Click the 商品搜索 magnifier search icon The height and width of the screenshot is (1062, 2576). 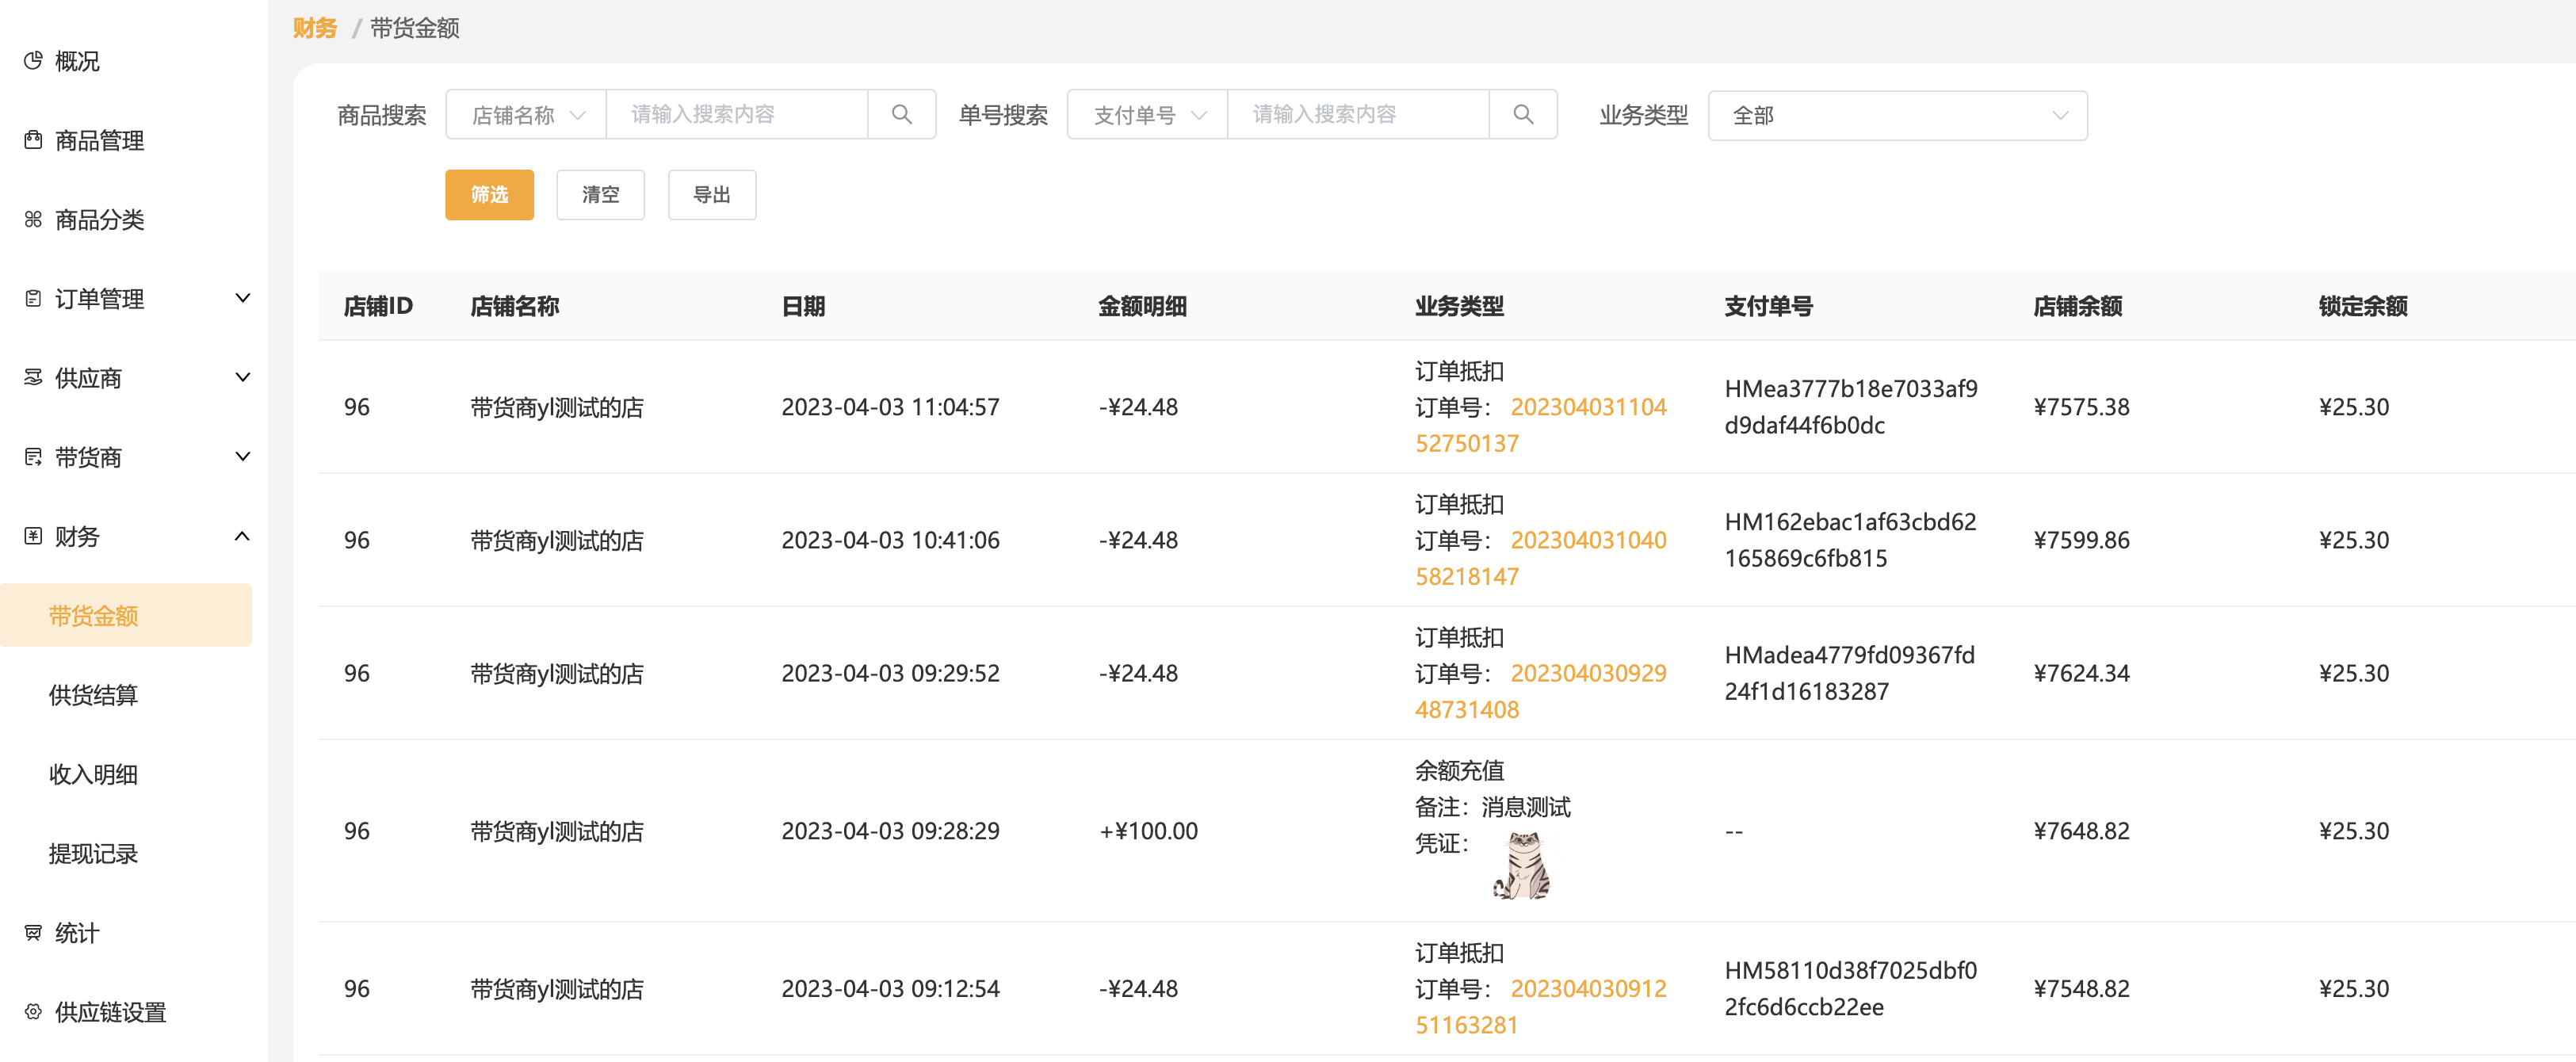[901, 115]
